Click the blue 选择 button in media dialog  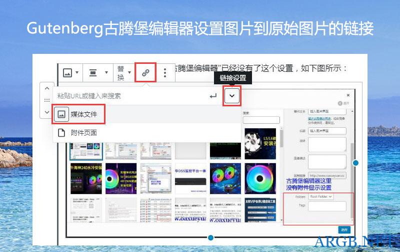pyautogui.click(x=344, y=230)
